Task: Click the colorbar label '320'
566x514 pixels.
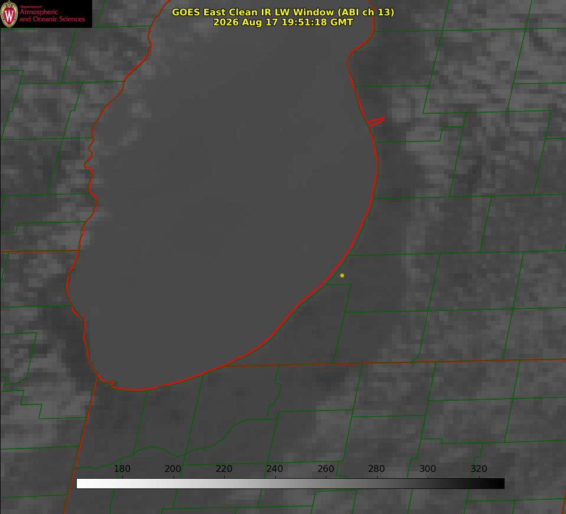Action: (x=479, y=469)
